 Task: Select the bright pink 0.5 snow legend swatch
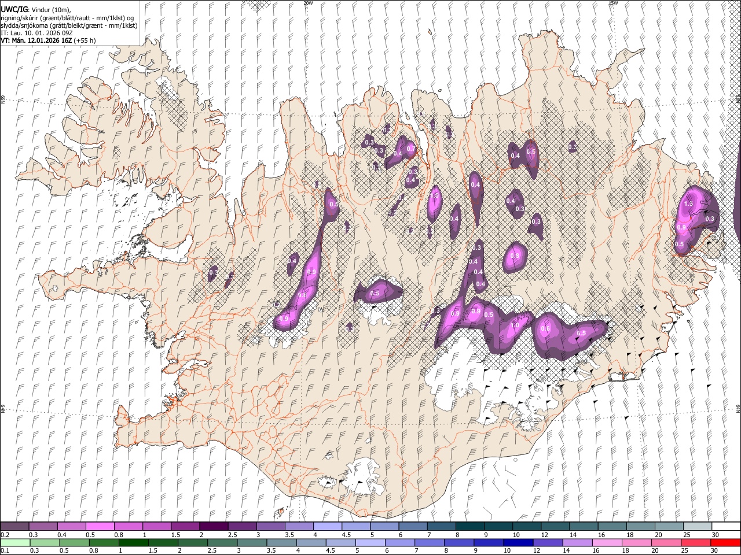click(x=100, y=527)
